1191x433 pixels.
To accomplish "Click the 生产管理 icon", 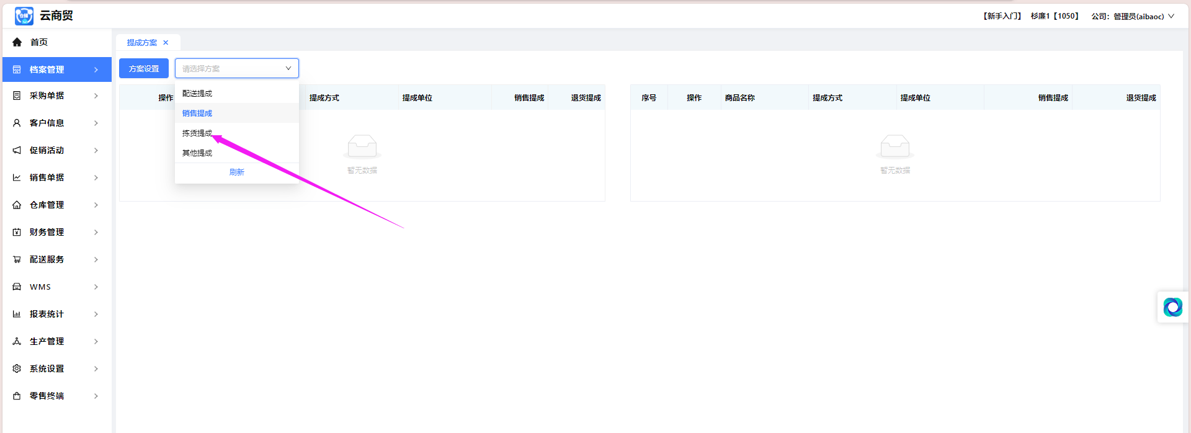I will click(17, 341).
